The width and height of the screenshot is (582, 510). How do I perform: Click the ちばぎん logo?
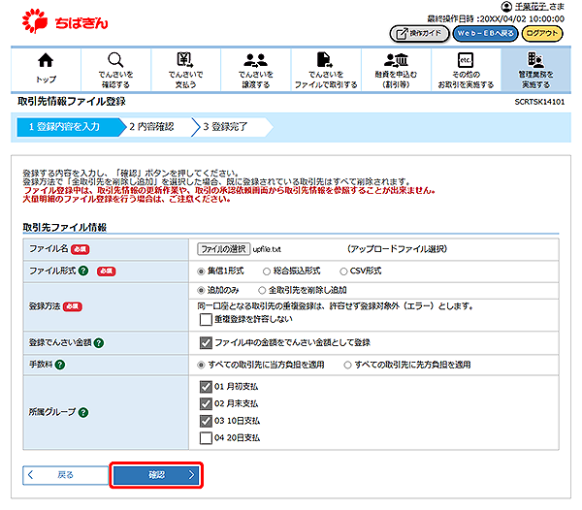pos(65,21)
